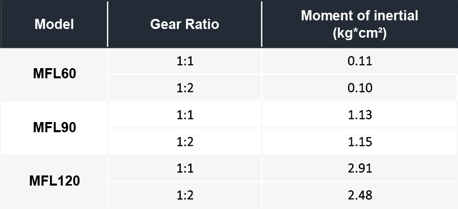
Task: Click the divider between Model and Gear Ratio headers
Action: (108, 24)
